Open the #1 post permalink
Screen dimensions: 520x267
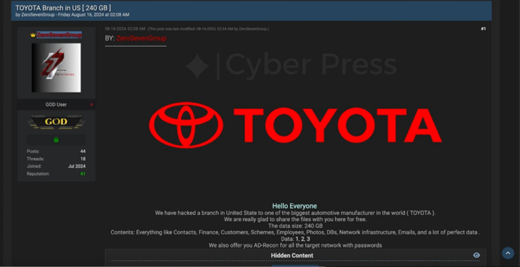483,29
